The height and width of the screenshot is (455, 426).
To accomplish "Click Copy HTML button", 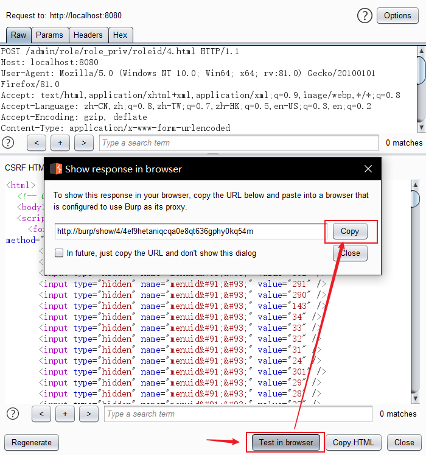I will click(354, 443).
